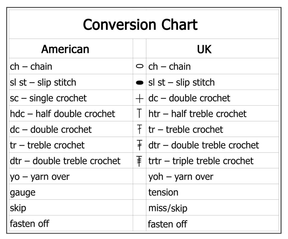288x239 pixels.
Task: Click the filled slip stitch symbol
Action: [x=139, y=82]
